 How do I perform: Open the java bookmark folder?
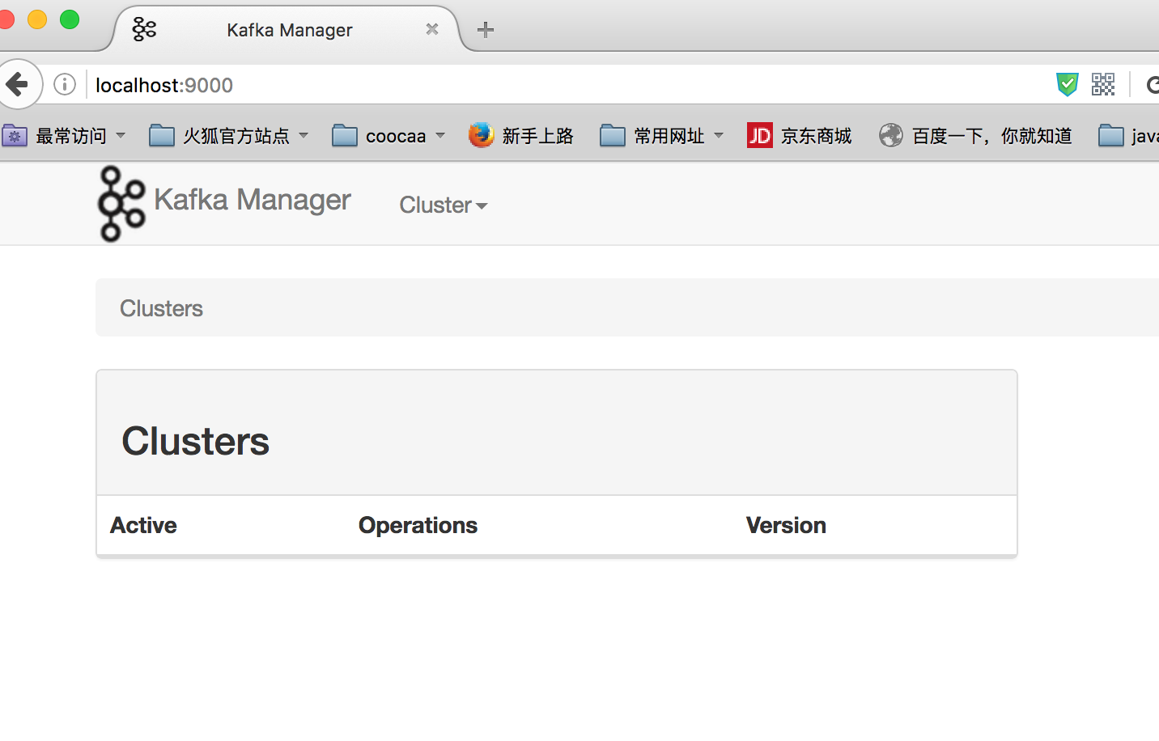click(x=1128, y=135)
